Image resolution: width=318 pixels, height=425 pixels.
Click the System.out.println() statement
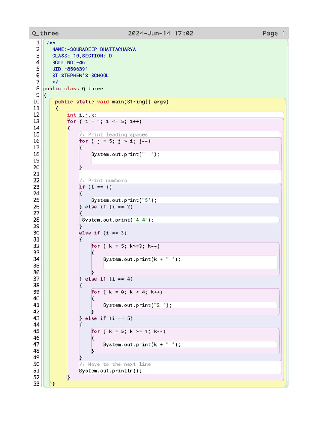(x=110, y=371)
